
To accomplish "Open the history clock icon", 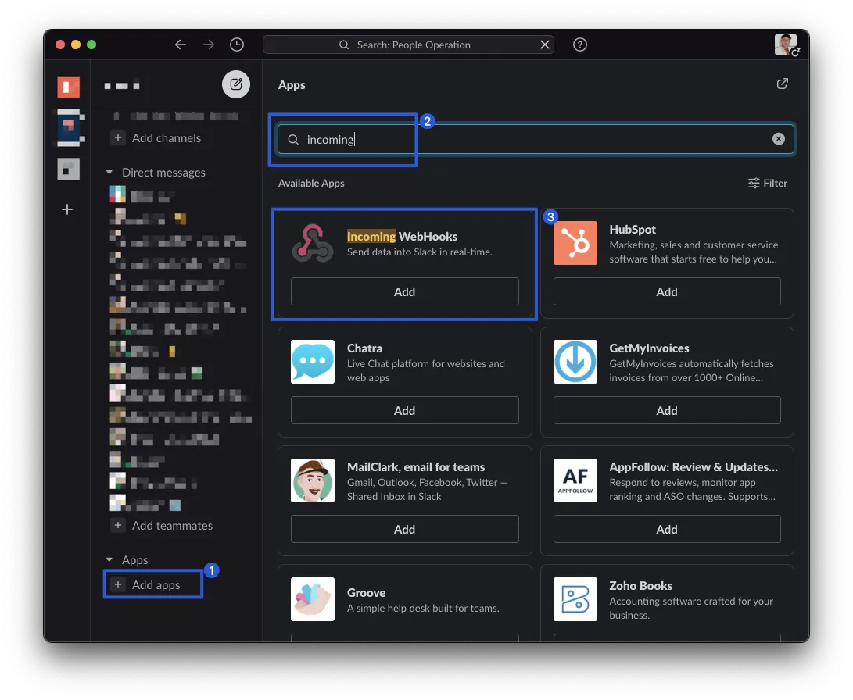I will (237, 45).
